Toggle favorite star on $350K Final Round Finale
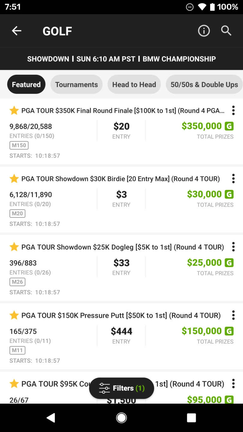Viewport: 243px width, 432px height. click(14, 111)
